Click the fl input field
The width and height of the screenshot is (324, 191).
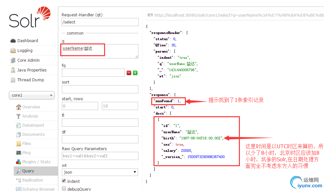tap(100, 122)
